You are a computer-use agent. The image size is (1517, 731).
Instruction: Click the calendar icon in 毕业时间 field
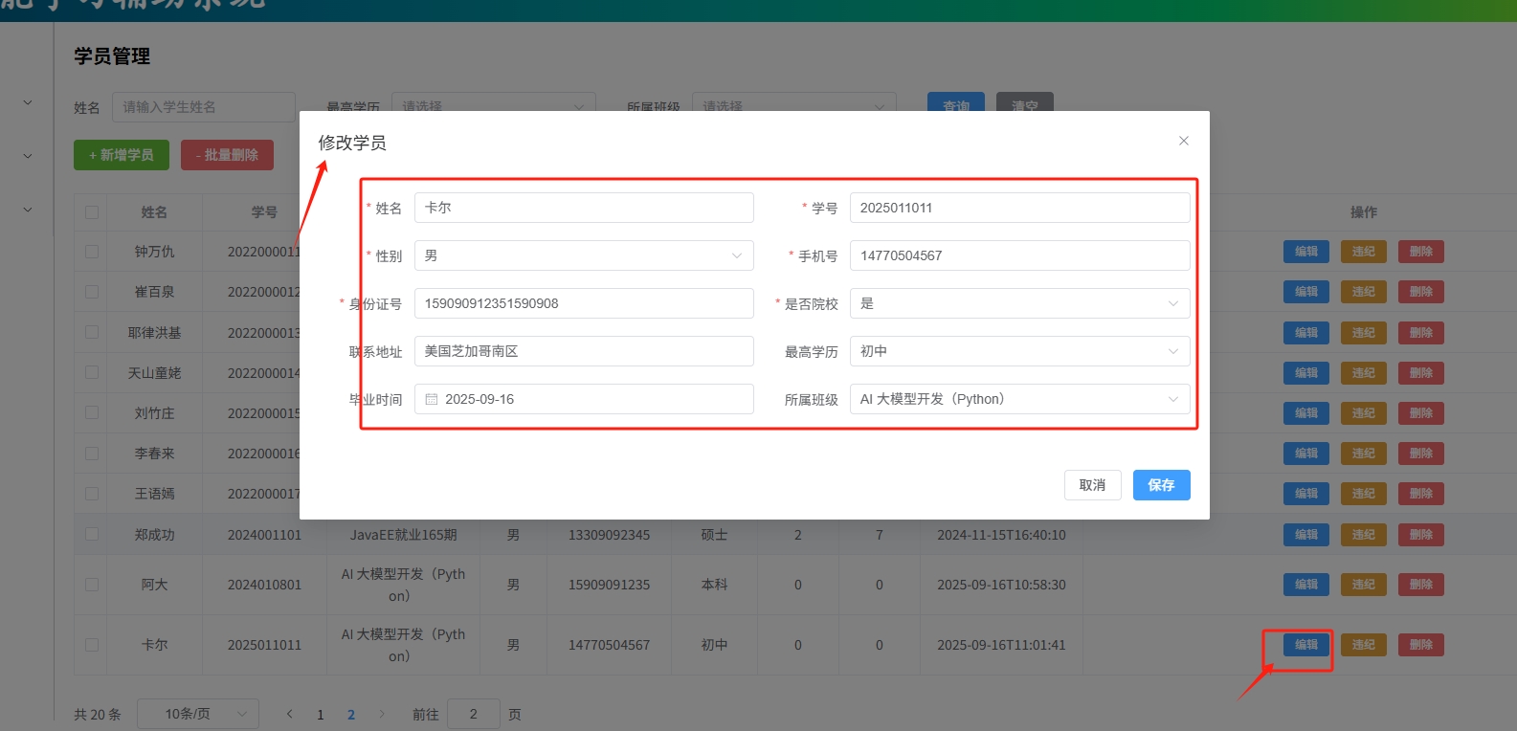coord(432,399)
